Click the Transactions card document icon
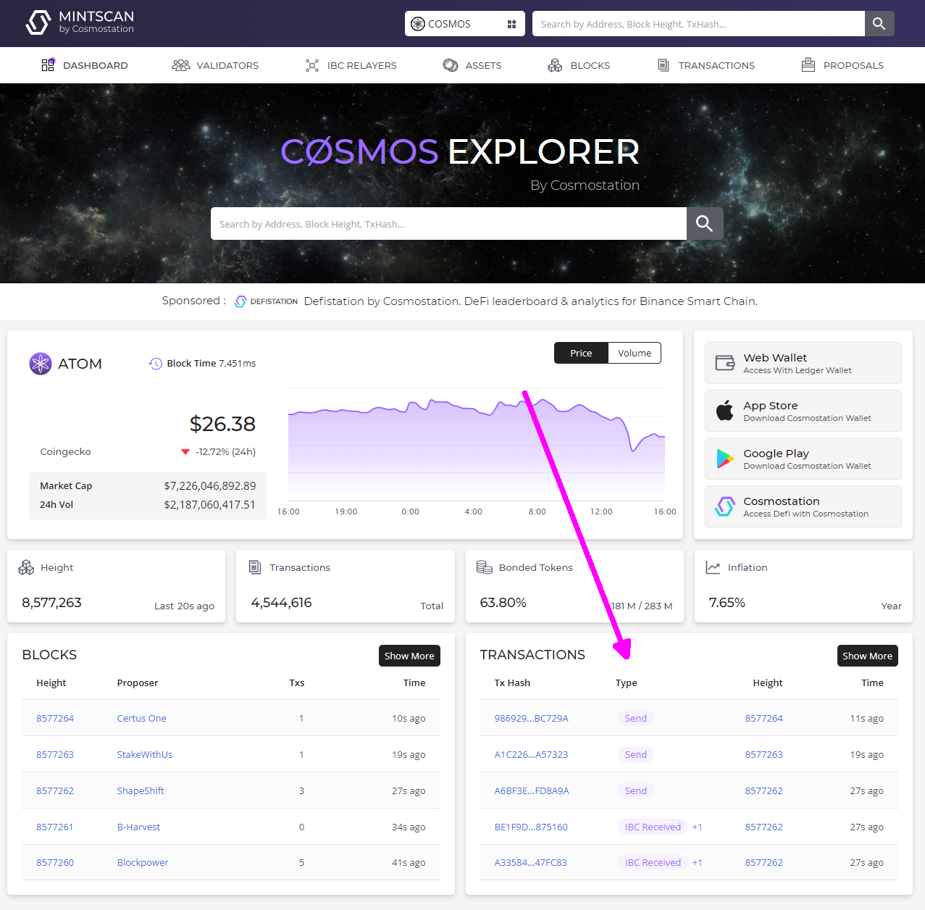The height and width of the screenshot is (910, 925). pos(255,567)
